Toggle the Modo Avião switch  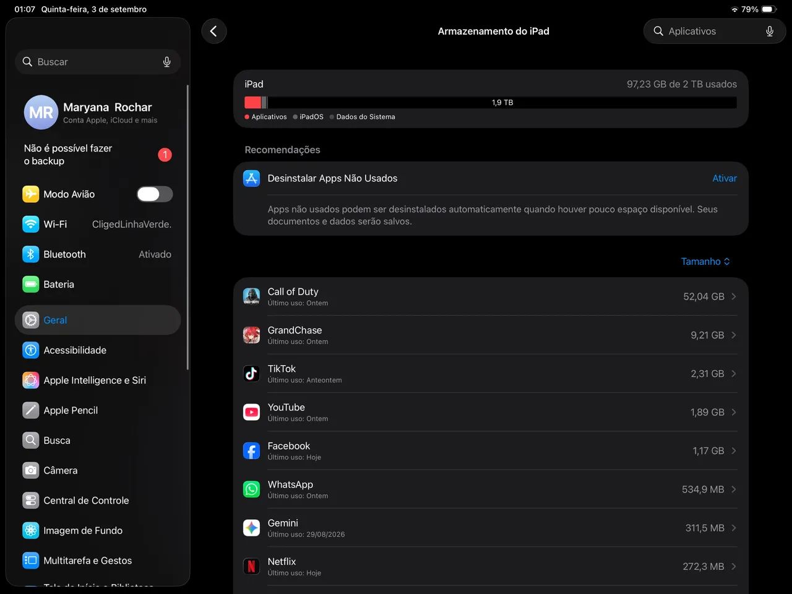coord(155,194)
